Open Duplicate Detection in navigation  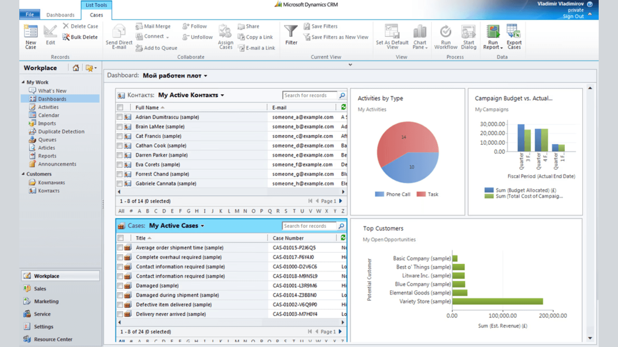(x=61, y=131)
